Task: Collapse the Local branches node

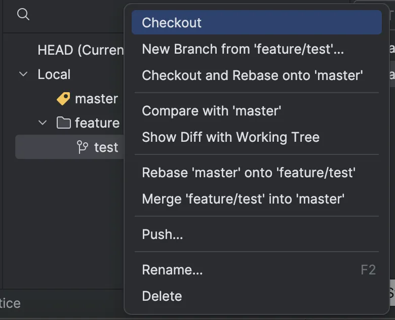Action: 23,74
